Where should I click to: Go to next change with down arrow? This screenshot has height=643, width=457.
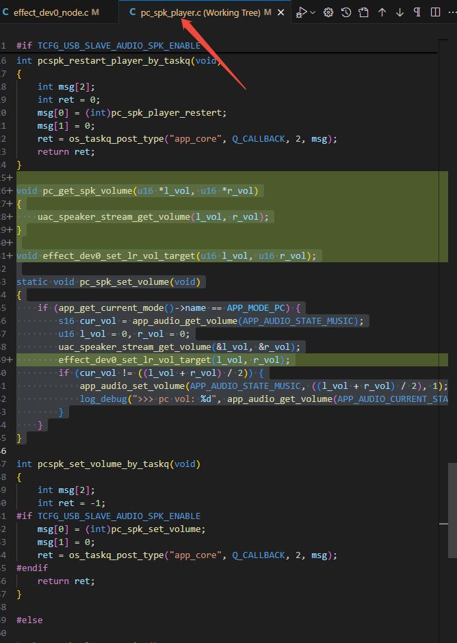coord(400,12)
